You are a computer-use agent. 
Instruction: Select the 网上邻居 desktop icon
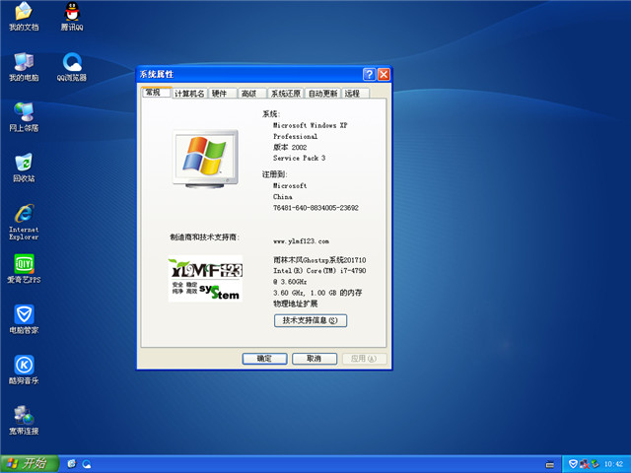pos(24,117)
